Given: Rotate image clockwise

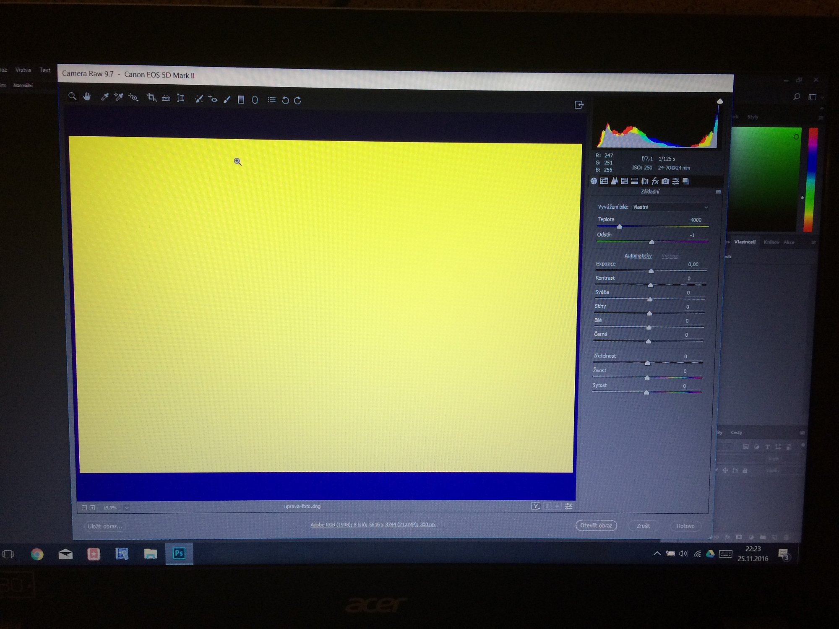Looking at the screenshot, I should coord(297,100).
